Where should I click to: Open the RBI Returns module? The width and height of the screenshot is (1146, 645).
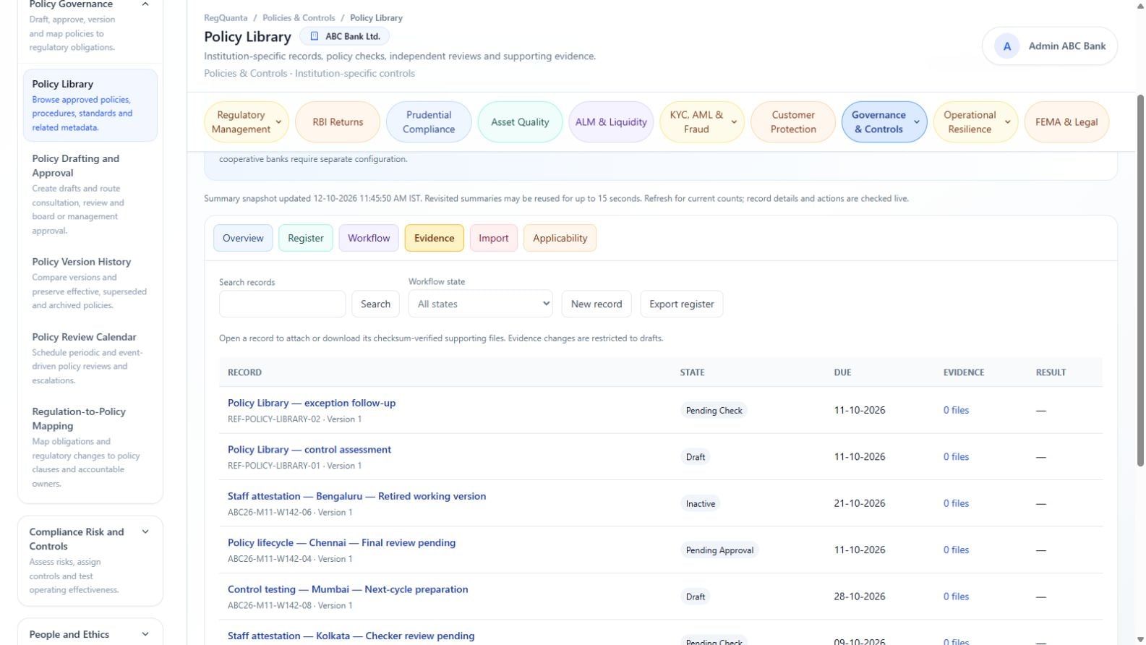[x=338, y=122]
